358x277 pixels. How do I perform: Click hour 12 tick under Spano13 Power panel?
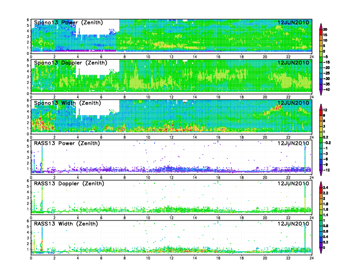171,57
